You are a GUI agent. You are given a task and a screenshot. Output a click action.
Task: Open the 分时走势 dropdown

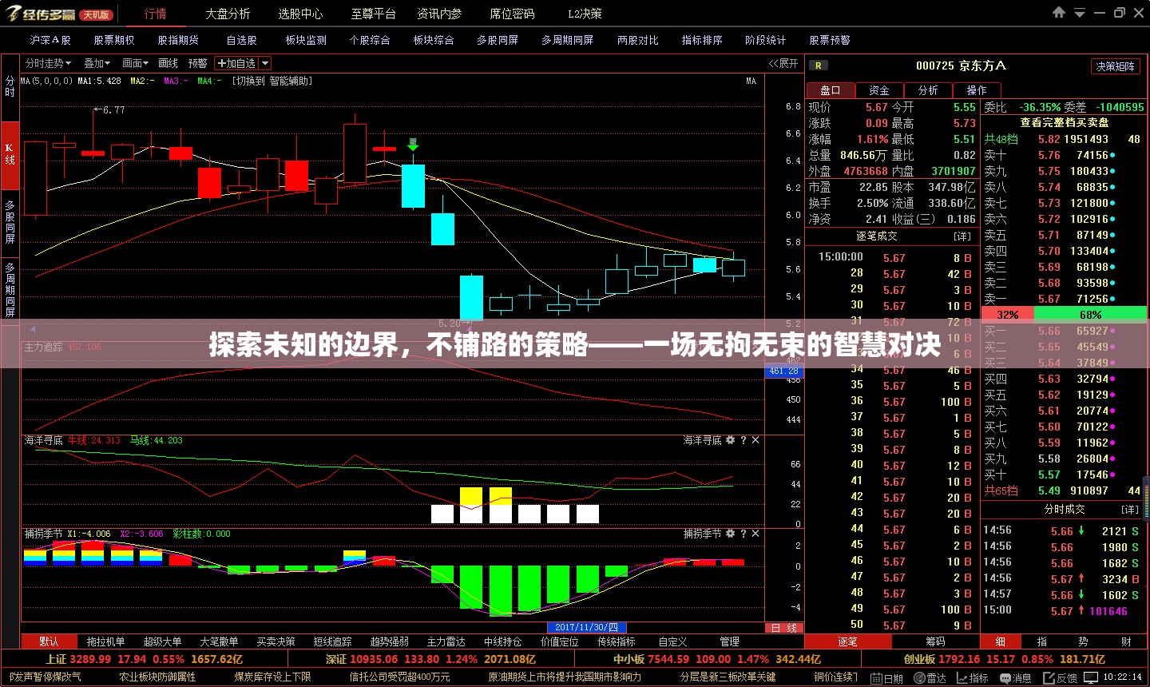[48, 63]
